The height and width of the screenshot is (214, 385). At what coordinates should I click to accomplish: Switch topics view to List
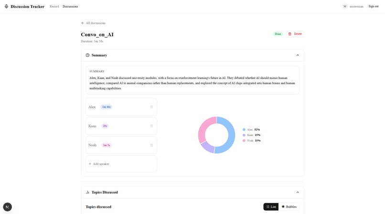271,207
